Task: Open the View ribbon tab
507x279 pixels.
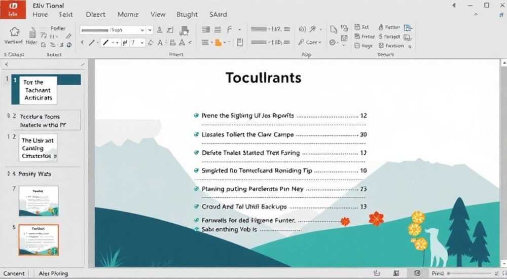Action: pyautogui.click(x=158, y=15)
